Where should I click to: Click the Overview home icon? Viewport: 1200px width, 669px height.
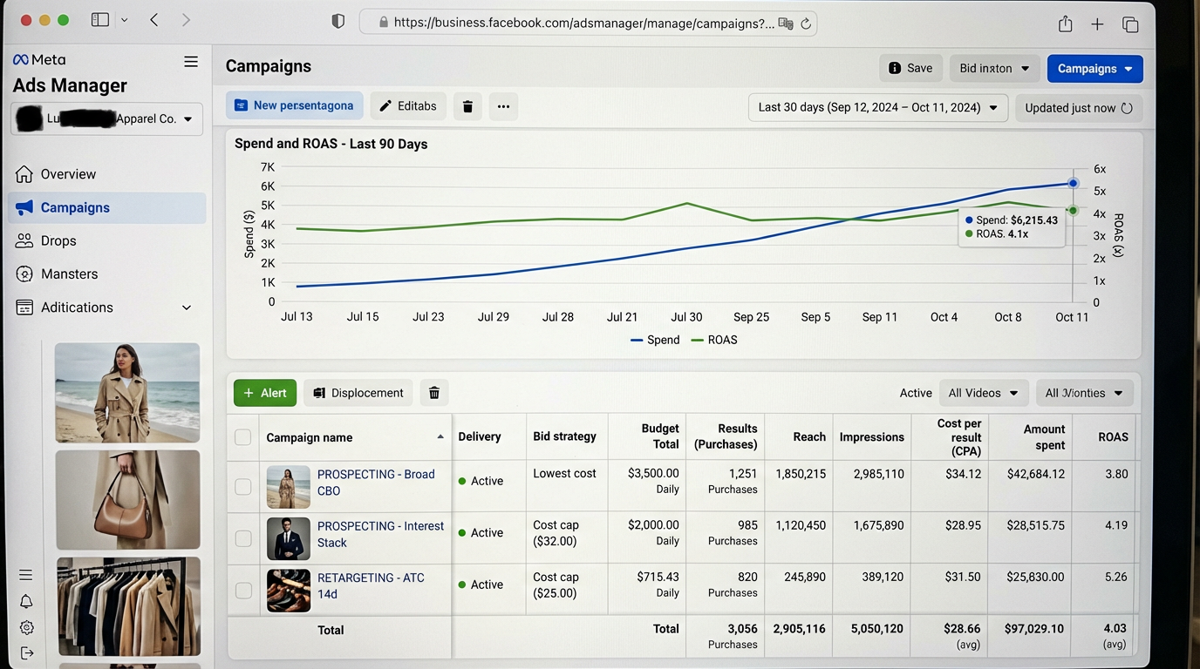24,174
